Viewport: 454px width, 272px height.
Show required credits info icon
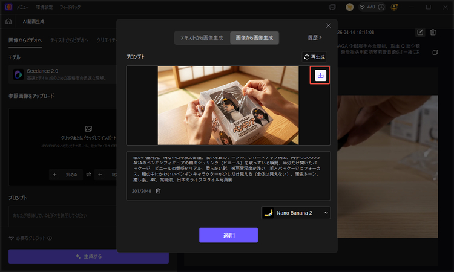(50, 238)
